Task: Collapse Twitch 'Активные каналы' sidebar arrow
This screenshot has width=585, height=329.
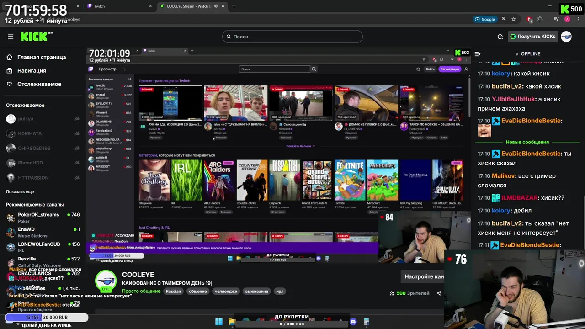Action: click(x=129, y=79)
